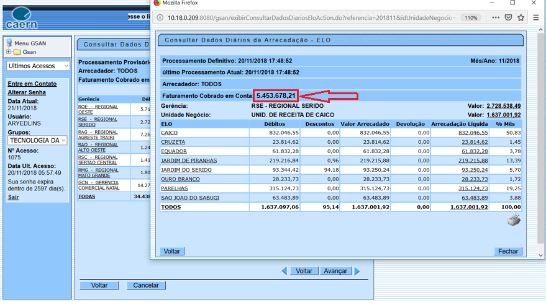Open the Entre em Contato link
The width and height of the screenshot is (546, 305).
tap(32, 84)
